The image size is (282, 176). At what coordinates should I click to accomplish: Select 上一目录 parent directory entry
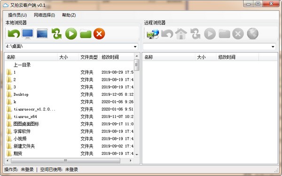click(22, 65)
